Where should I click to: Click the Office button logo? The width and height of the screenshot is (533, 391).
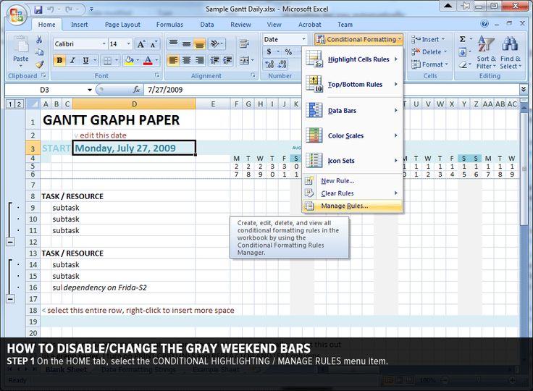pos(16,15)
